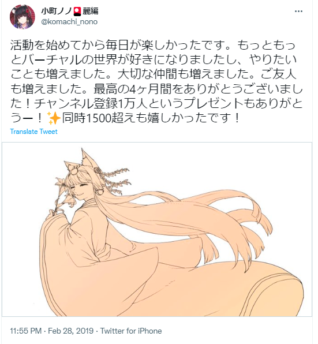Open the @komachi_nono handle link

pyautogui.click(x=69, y=22)
